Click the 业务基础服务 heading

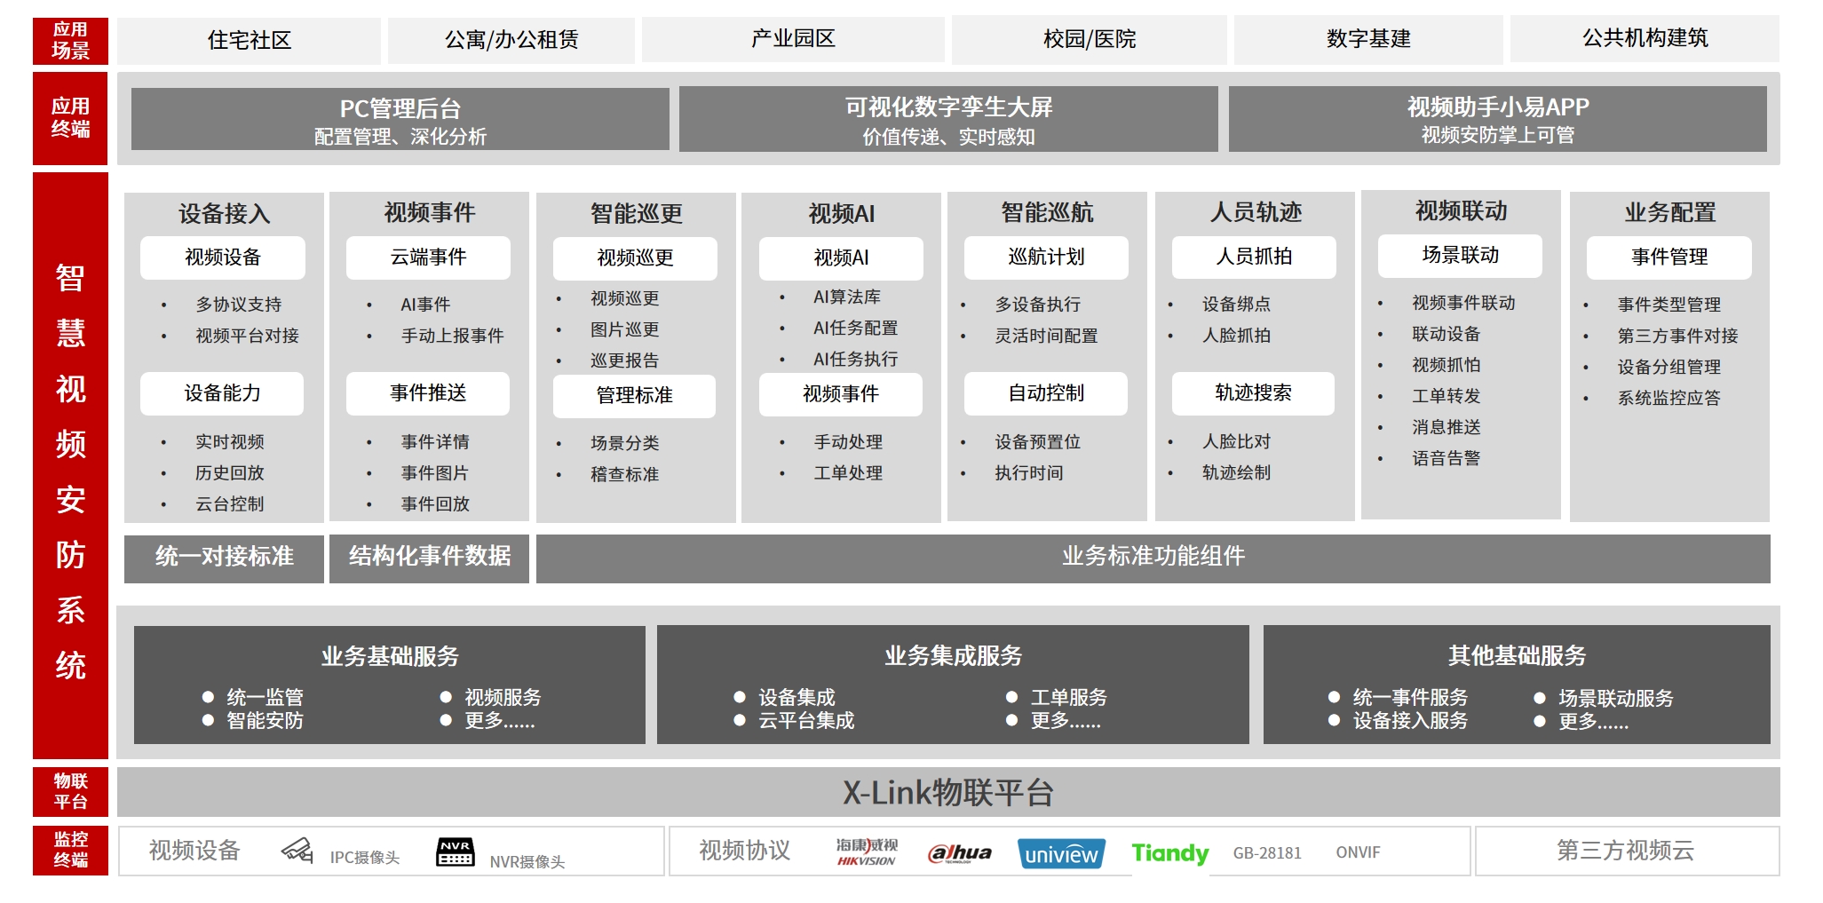pos(390,656)
